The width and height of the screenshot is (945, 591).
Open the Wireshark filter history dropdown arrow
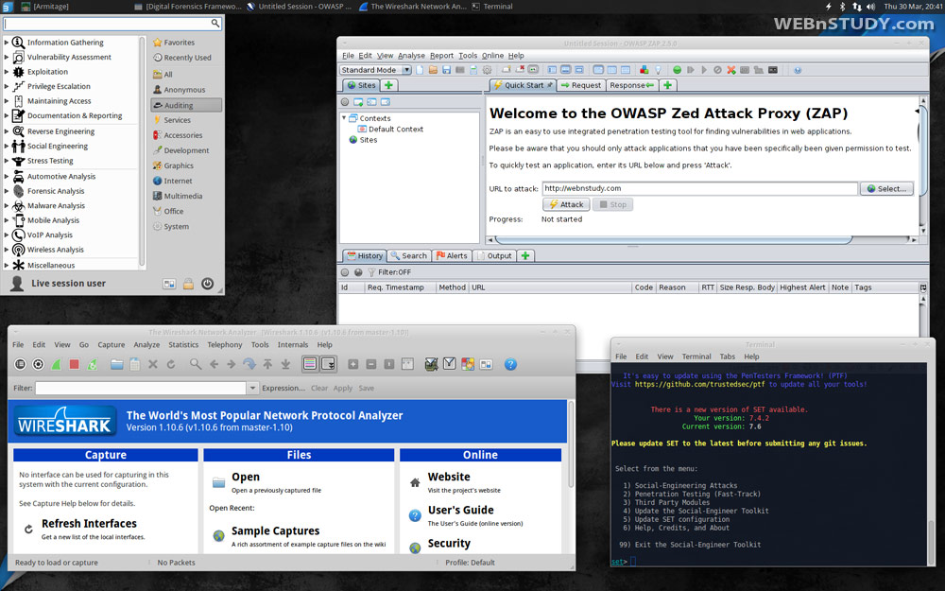pos(253,389)
